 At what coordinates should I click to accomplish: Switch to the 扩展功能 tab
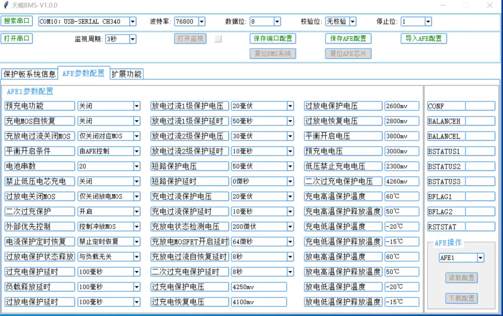[127, 74]
